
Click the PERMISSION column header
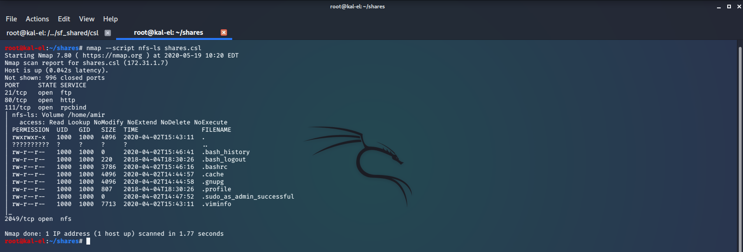pos(31,130)
